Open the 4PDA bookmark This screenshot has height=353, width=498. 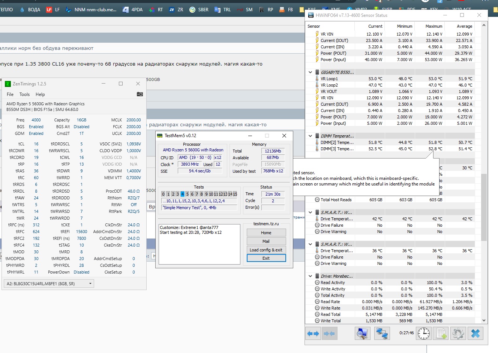pyautogui.click(x=133, y=10)
